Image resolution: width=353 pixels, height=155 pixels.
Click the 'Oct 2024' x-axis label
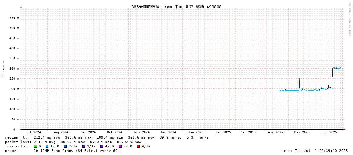tap(115, 132)
